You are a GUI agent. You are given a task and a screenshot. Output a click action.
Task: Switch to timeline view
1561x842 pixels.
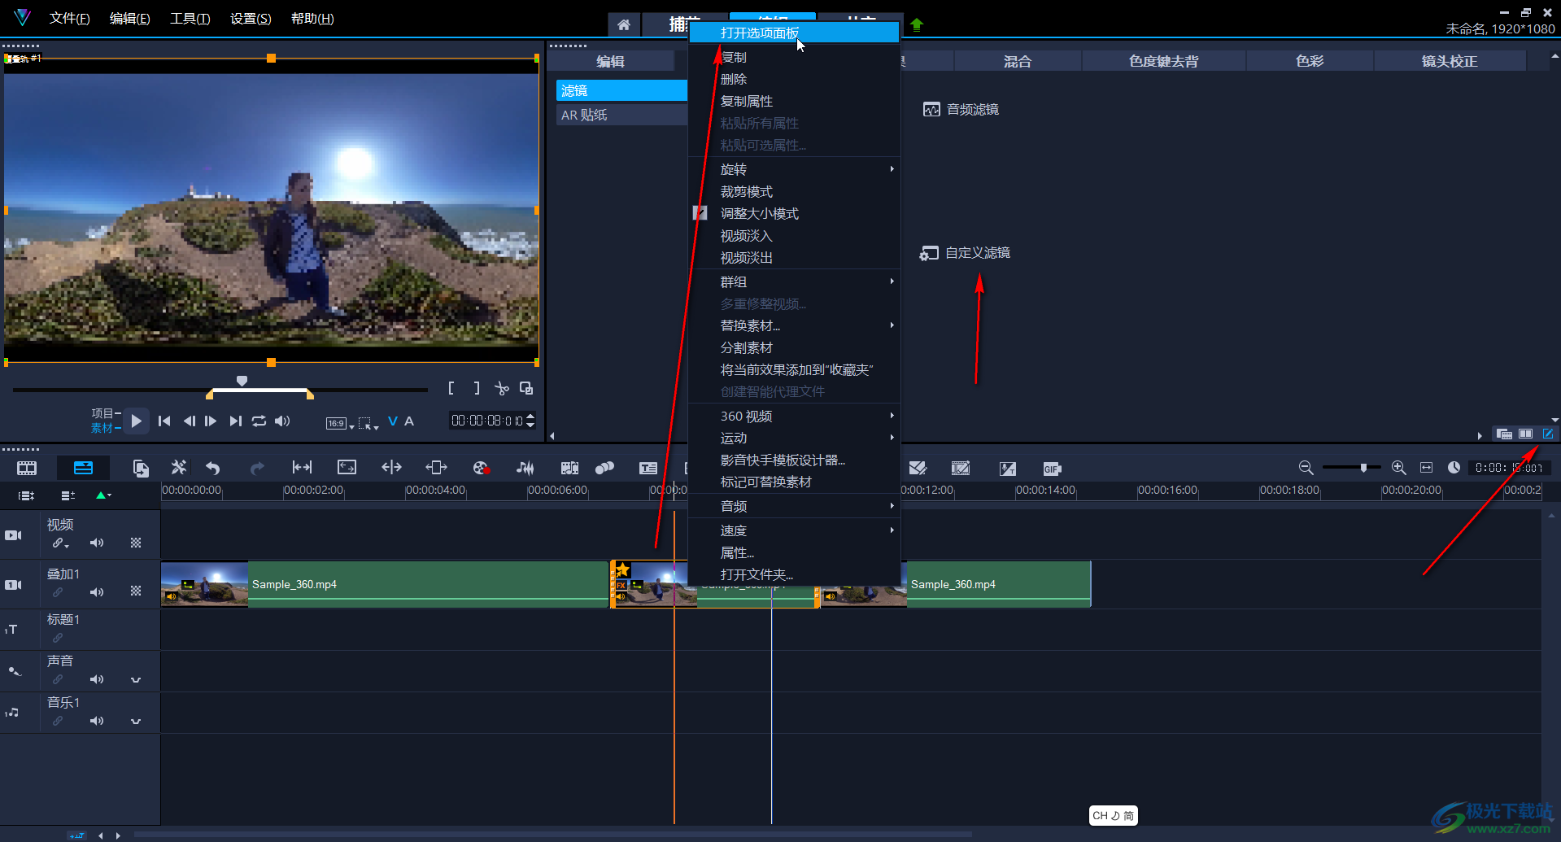(83, 468)
